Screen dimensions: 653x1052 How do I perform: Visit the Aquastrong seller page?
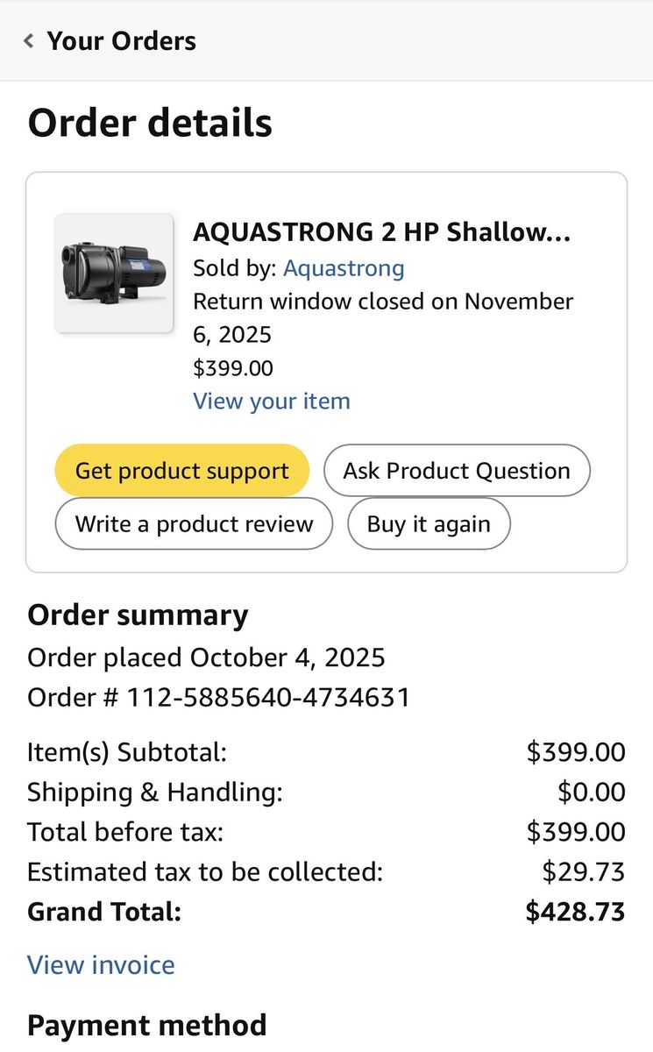tap(344, 268)
